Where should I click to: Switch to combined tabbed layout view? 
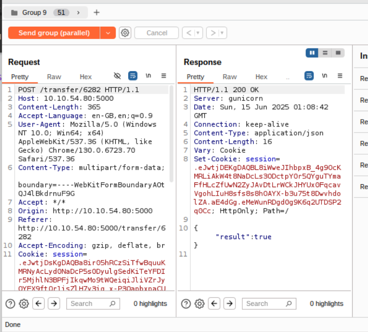[x=338, y=53]
